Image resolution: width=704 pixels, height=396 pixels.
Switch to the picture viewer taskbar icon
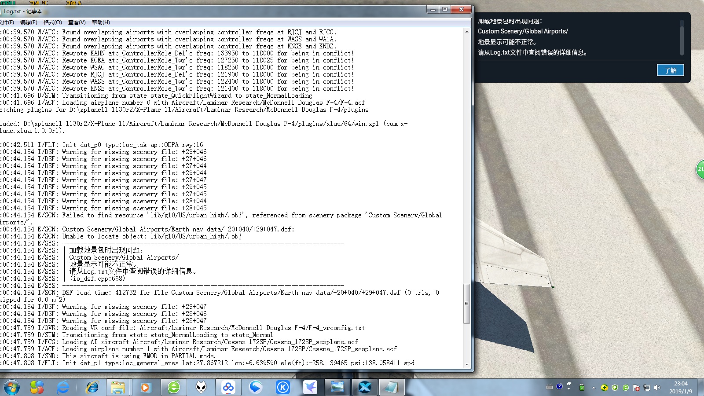337,387
